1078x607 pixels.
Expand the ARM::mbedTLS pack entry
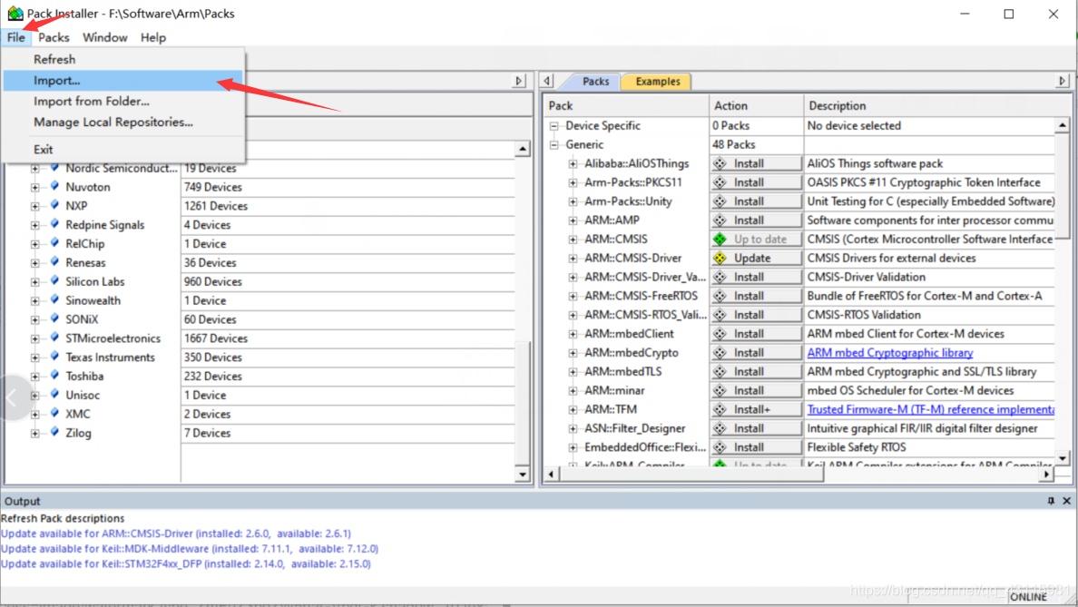coord(573,372)
